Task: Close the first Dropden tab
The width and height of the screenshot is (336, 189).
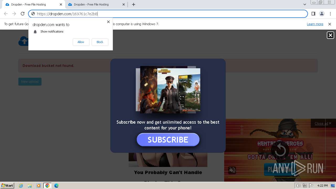Action: (x=61, y=4)
